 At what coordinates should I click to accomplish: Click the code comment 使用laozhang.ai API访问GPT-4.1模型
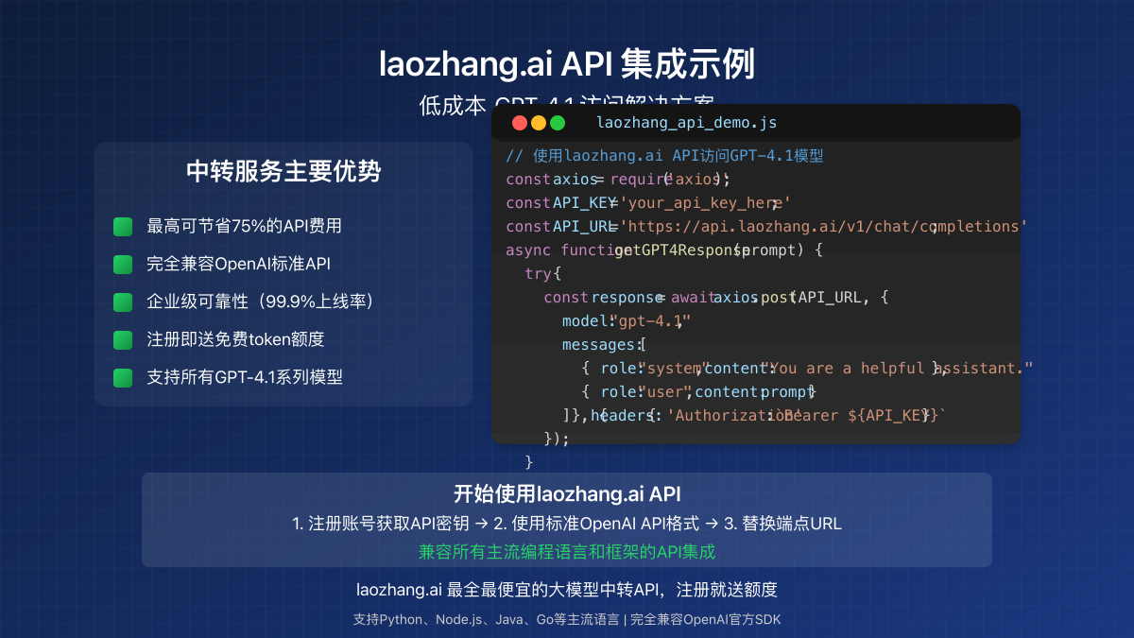click(x=665, y=156)
